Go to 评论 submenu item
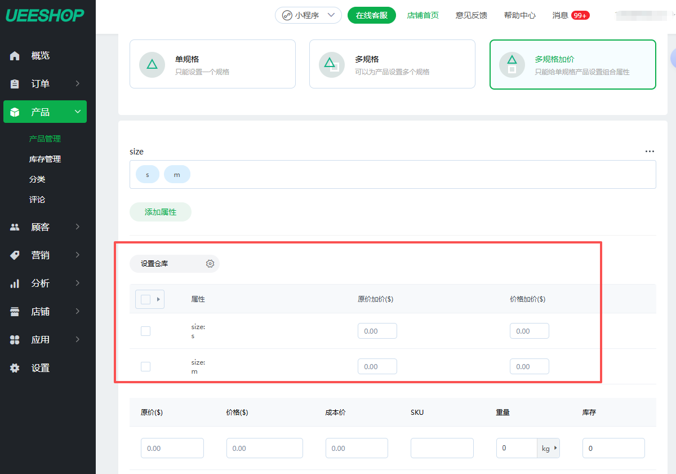 coord(37,200)
